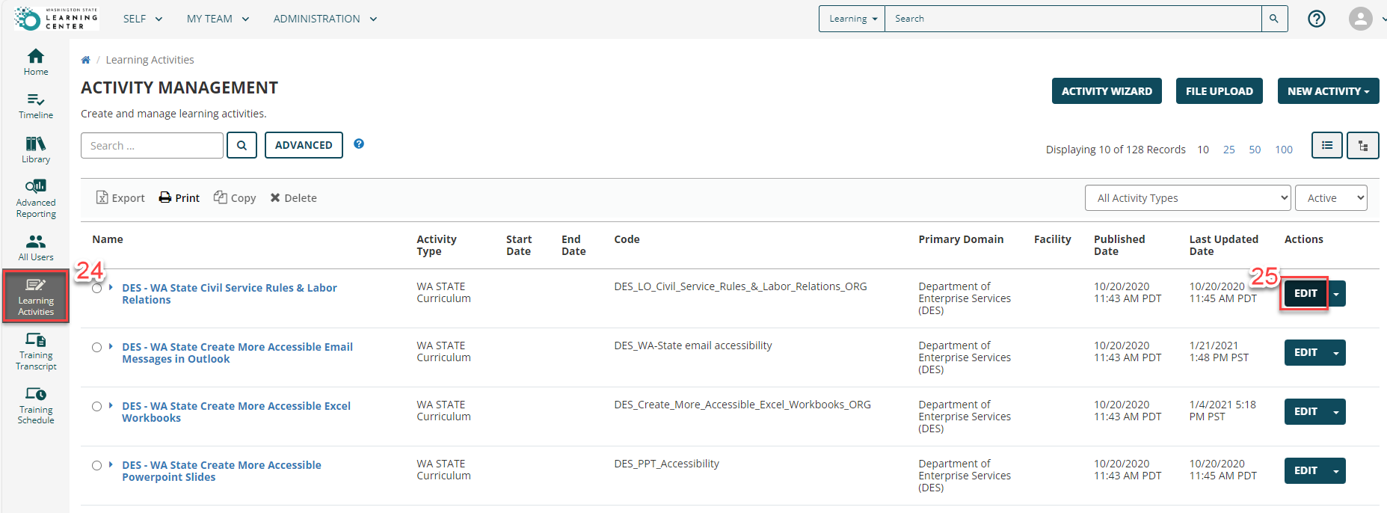Screen dimensions: 1387x513
Task: Open EDIT dropdown arrow for Civil Service Rules row
Action: pos(1337,294)
